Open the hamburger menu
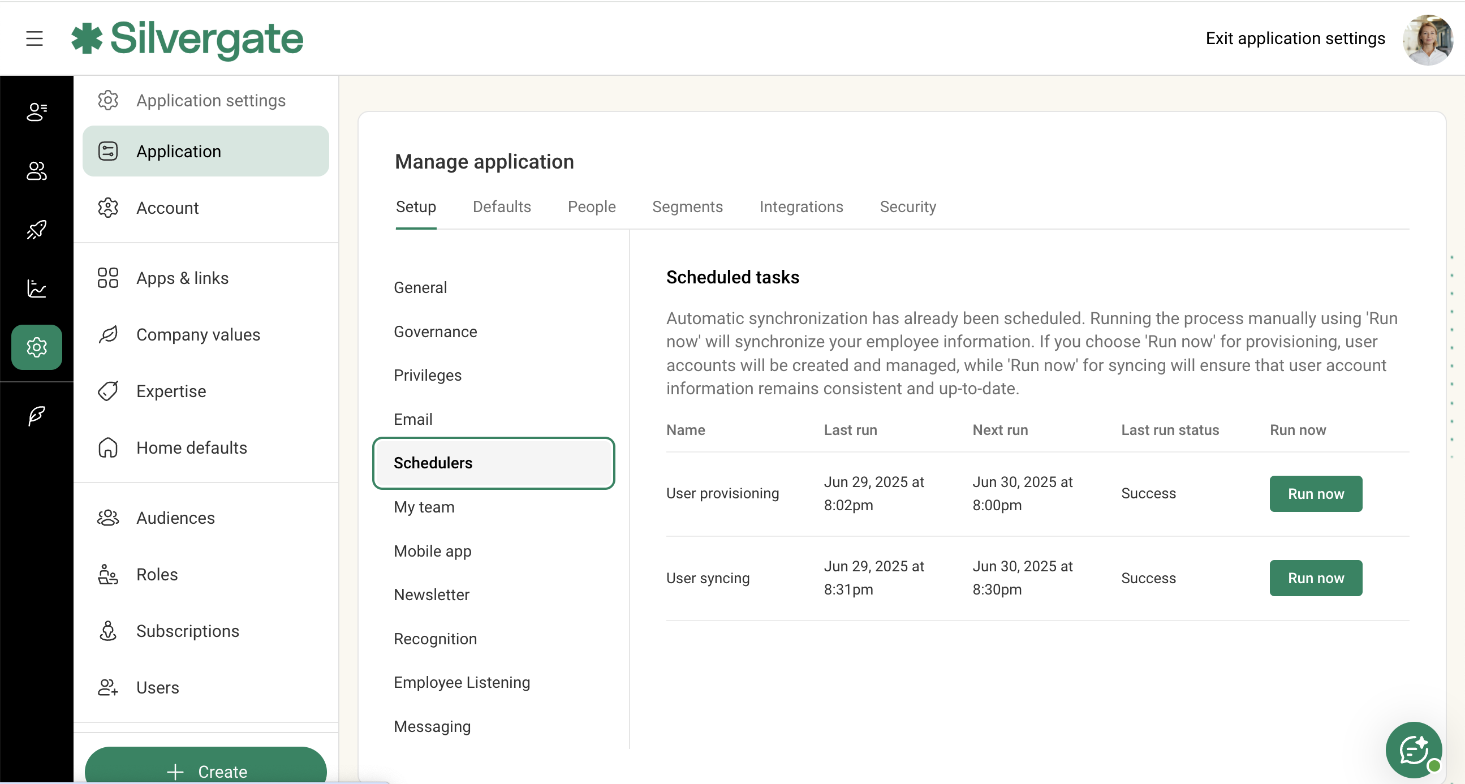Viewport: 1465px width, 784px height. point(34,38)
